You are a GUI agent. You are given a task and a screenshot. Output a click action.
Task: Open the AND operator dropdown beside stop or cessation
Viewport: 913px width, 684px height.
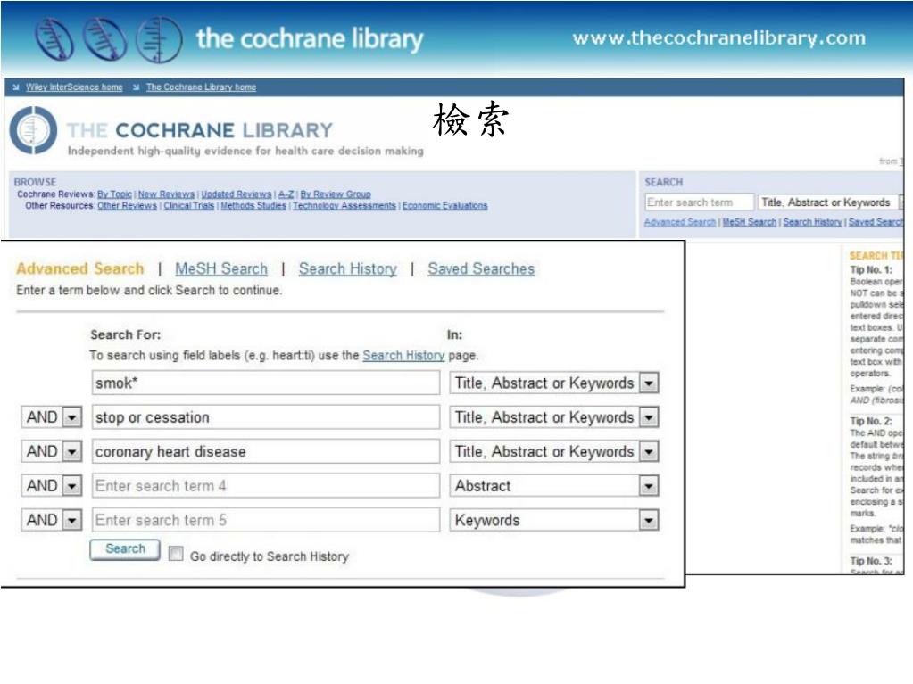(71, 417)
